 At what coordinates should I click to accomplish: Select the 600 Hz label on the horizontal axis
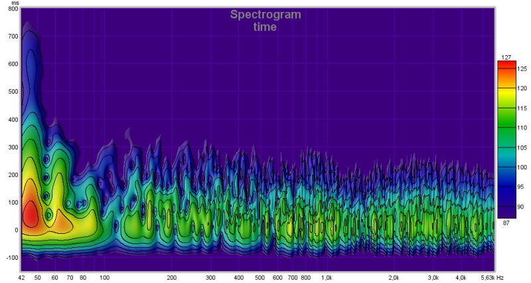click(277, 278)
